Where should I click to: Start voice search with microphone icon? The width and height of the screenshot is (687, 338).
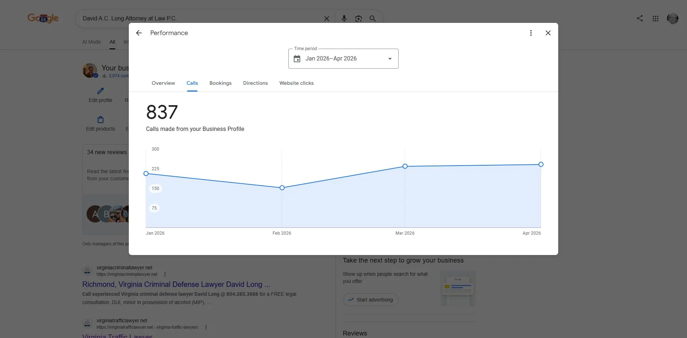[344, 19]
